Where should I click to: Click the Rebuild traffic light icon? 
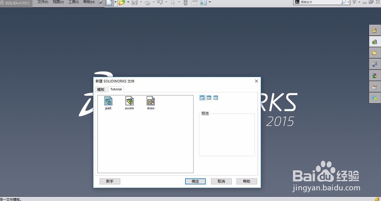pos(186,3)
